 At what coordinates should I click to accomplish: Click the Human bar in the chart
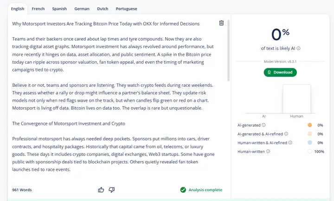(x=297, y=99)
